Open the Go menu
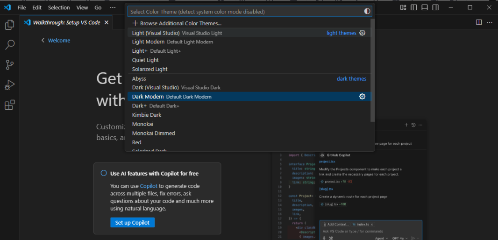Viewport: 498px width, 240px height. [x=98, y=7]
